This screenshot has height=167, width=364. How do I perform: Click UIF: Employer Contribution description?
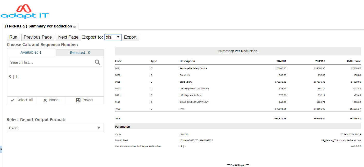[194, 89]
